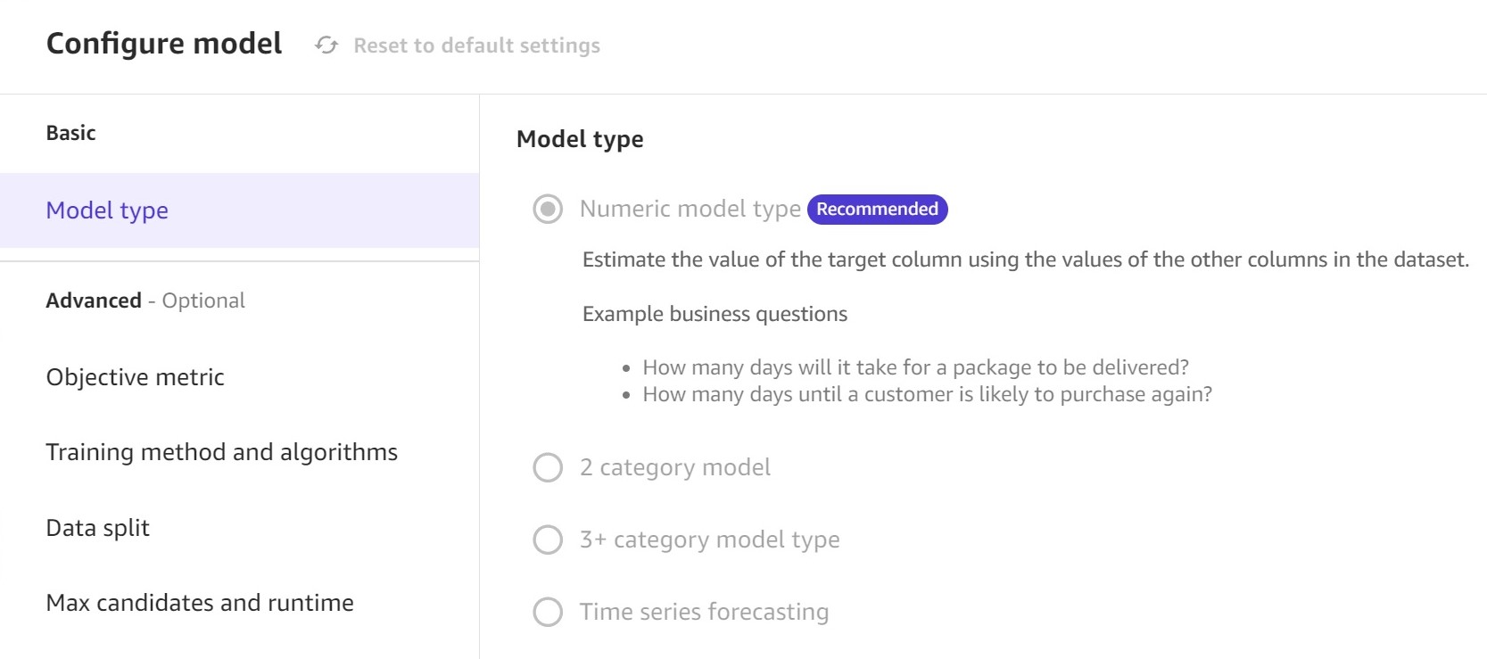
Task: Click the reset icon beside Configure model
Action: pos(326,45)
